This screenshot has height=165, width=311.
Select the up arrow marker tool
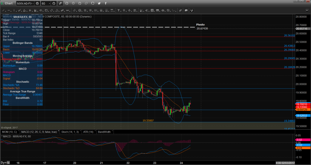point(124,10)
